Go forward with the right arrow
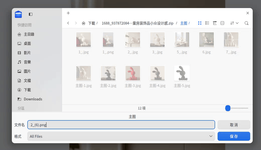261x150 pixels. tap(76, 23)
